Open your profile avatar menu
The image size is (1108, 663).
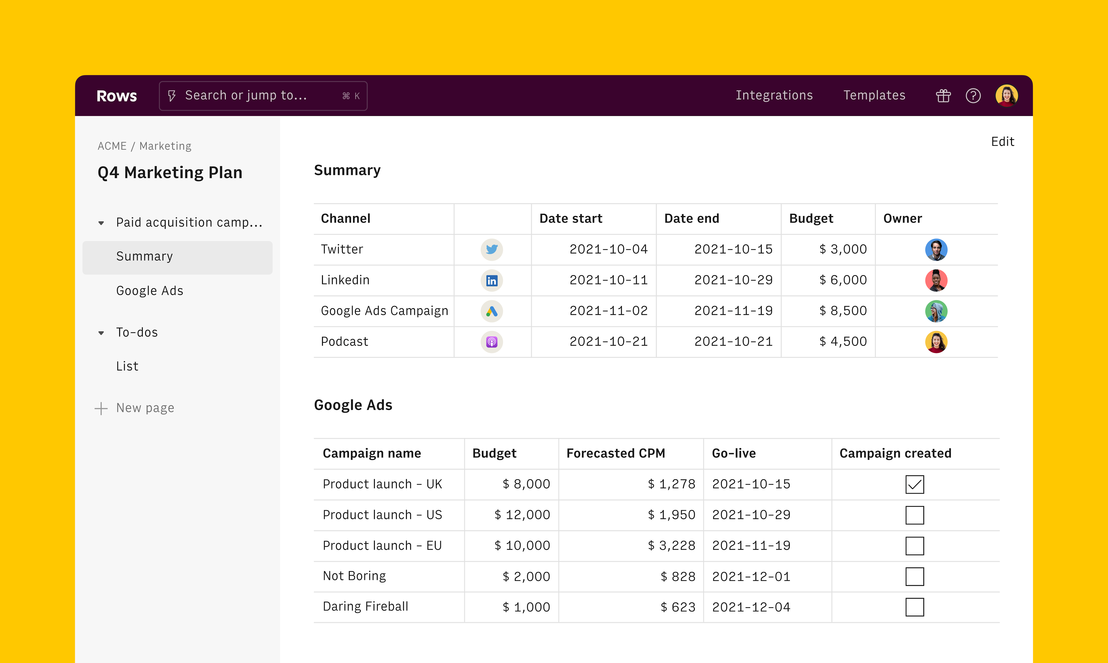pyautogui.click(x=1006, y=95)
